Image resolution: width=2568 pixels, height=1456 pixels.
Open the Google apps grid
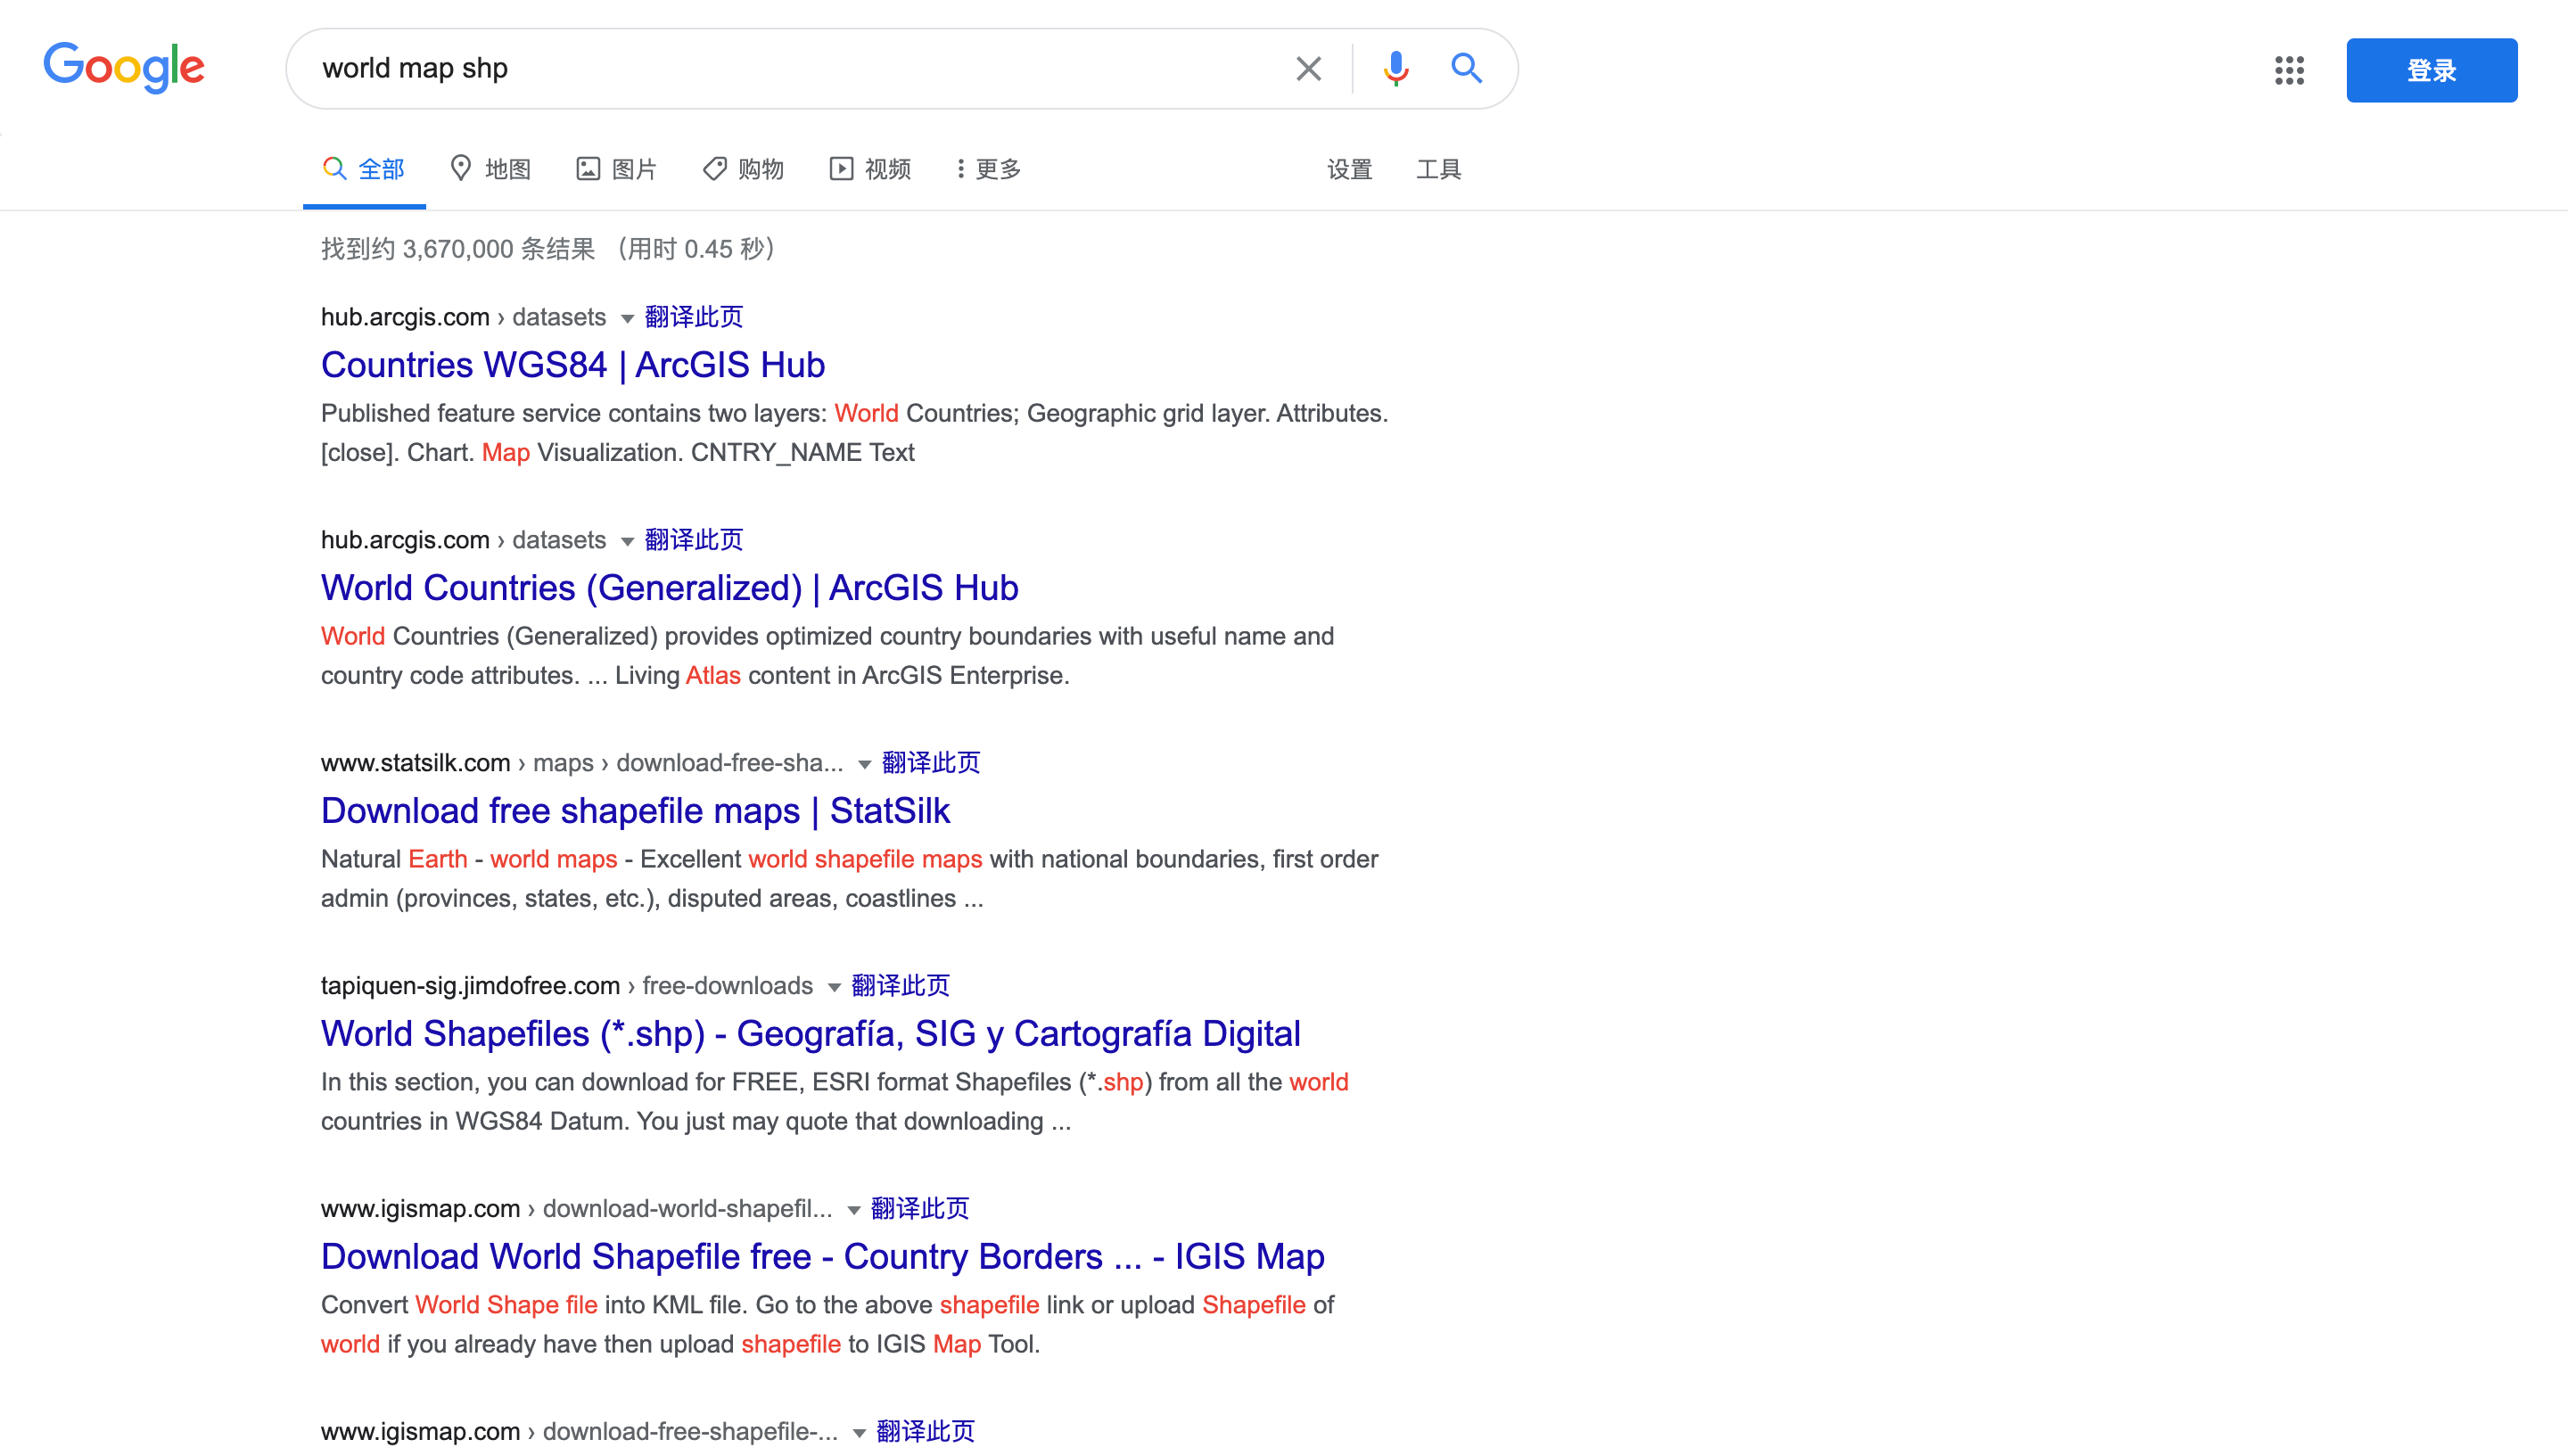[x=2289, y=70]
